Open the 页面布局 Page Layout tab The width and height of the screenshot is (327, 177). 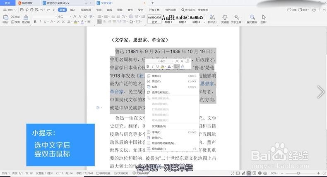tap(86, 10)
